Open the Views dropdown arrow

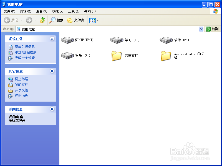tap(97, 20)
